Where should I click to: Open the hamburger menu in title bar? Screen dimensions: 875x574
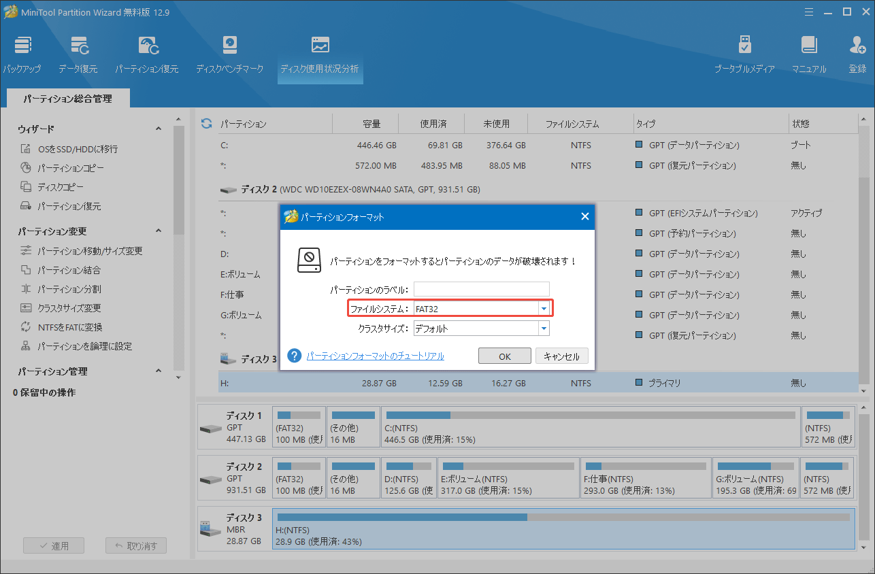click(x=809, y=12)
